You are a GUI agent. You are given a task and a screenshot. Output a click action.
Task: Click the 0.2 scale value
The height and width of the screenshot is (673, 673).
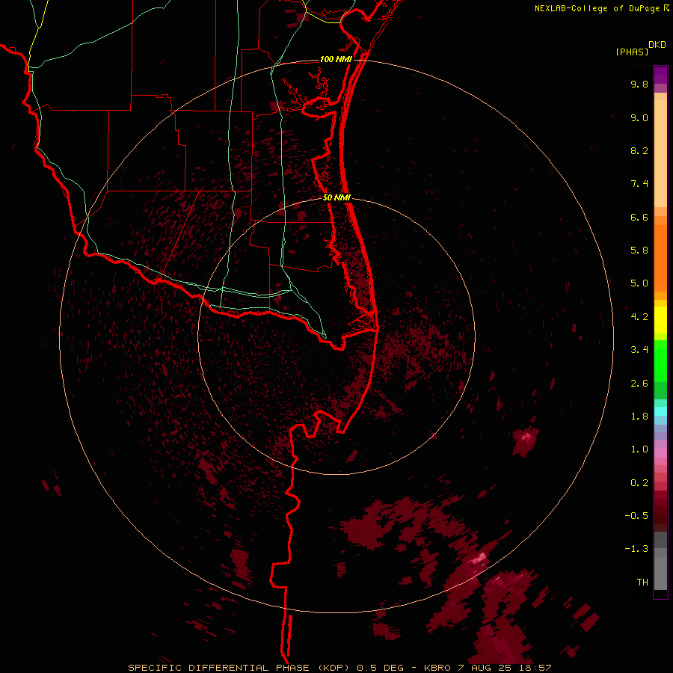pyautogui.click(x=639, y=483)
